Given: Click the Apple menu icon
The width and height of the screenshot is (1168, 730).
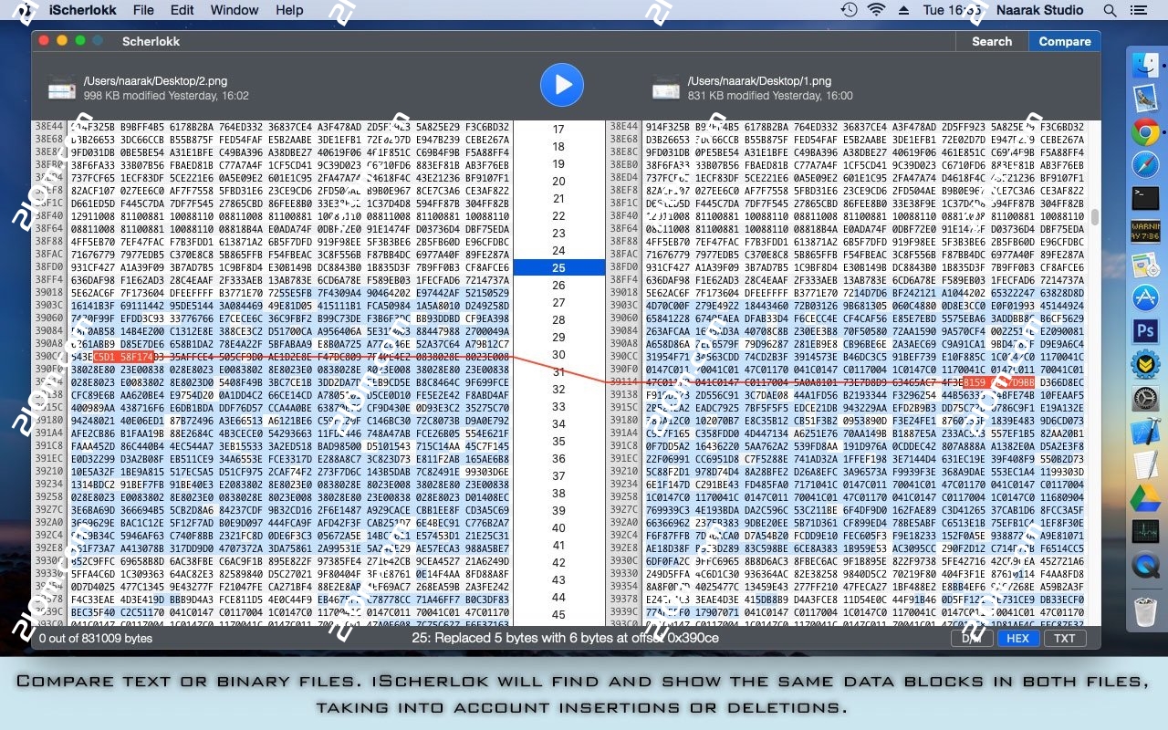Looking at the screenshot, I should (x=26, y=10).
